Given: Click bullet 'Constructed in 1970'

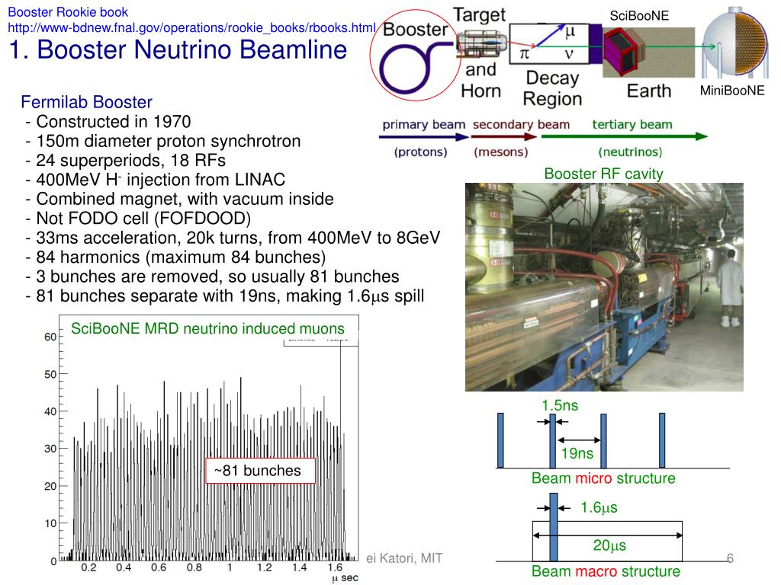Looking at the screenshot, I should 108,121.
